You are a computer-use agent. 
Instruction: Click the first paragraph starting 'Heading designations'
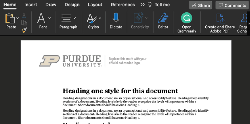pyautogui.click(x=136, y=102)
